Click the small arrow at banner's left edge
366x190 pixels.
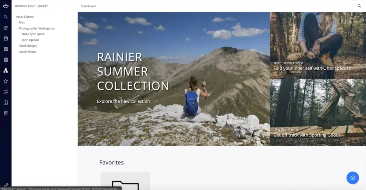tap(80, 96)
